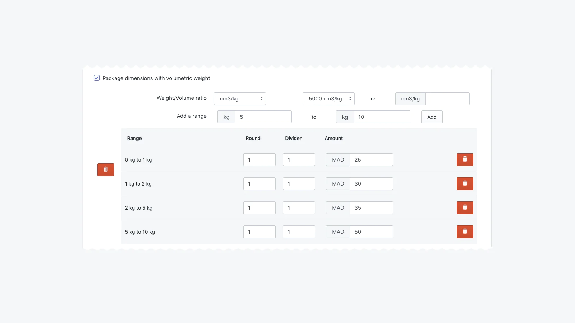The height and width of the screenshot is (323, 575).
Task: Select the Amount field showing 35 MAD
Action: (x=372, y=208)
